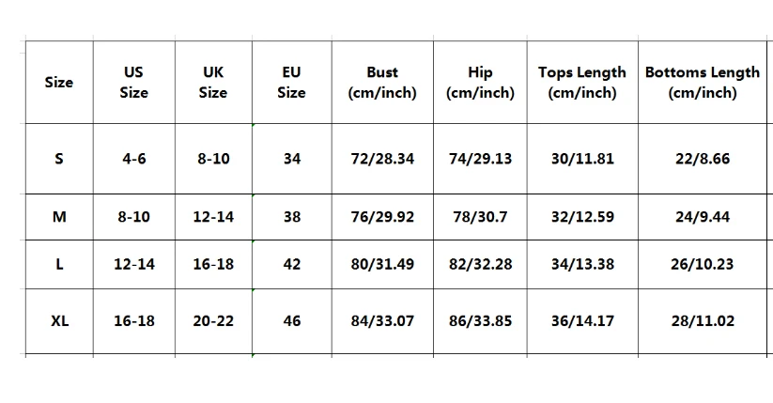Select the 86/33.85 hip cell
The height and width of the screenshot is (403, 773).
480,321
